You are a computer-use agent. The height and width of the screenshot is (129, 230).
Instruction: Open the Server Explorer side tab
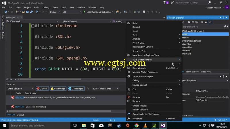point(3,23)
